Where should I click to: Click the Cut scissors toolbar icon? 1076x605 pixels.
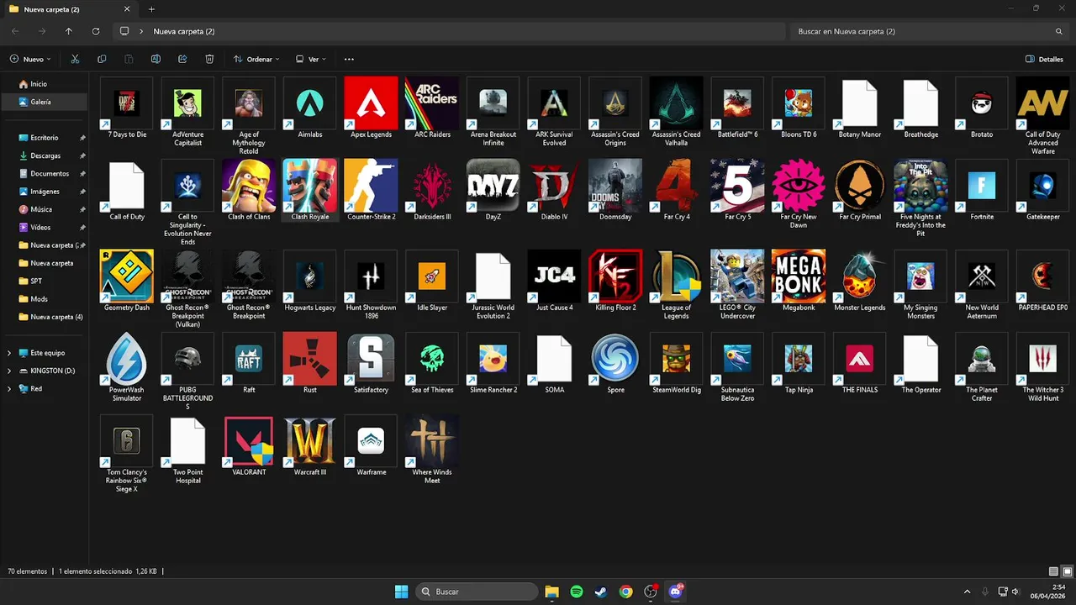pyautogui.click(x=75, y=59)
